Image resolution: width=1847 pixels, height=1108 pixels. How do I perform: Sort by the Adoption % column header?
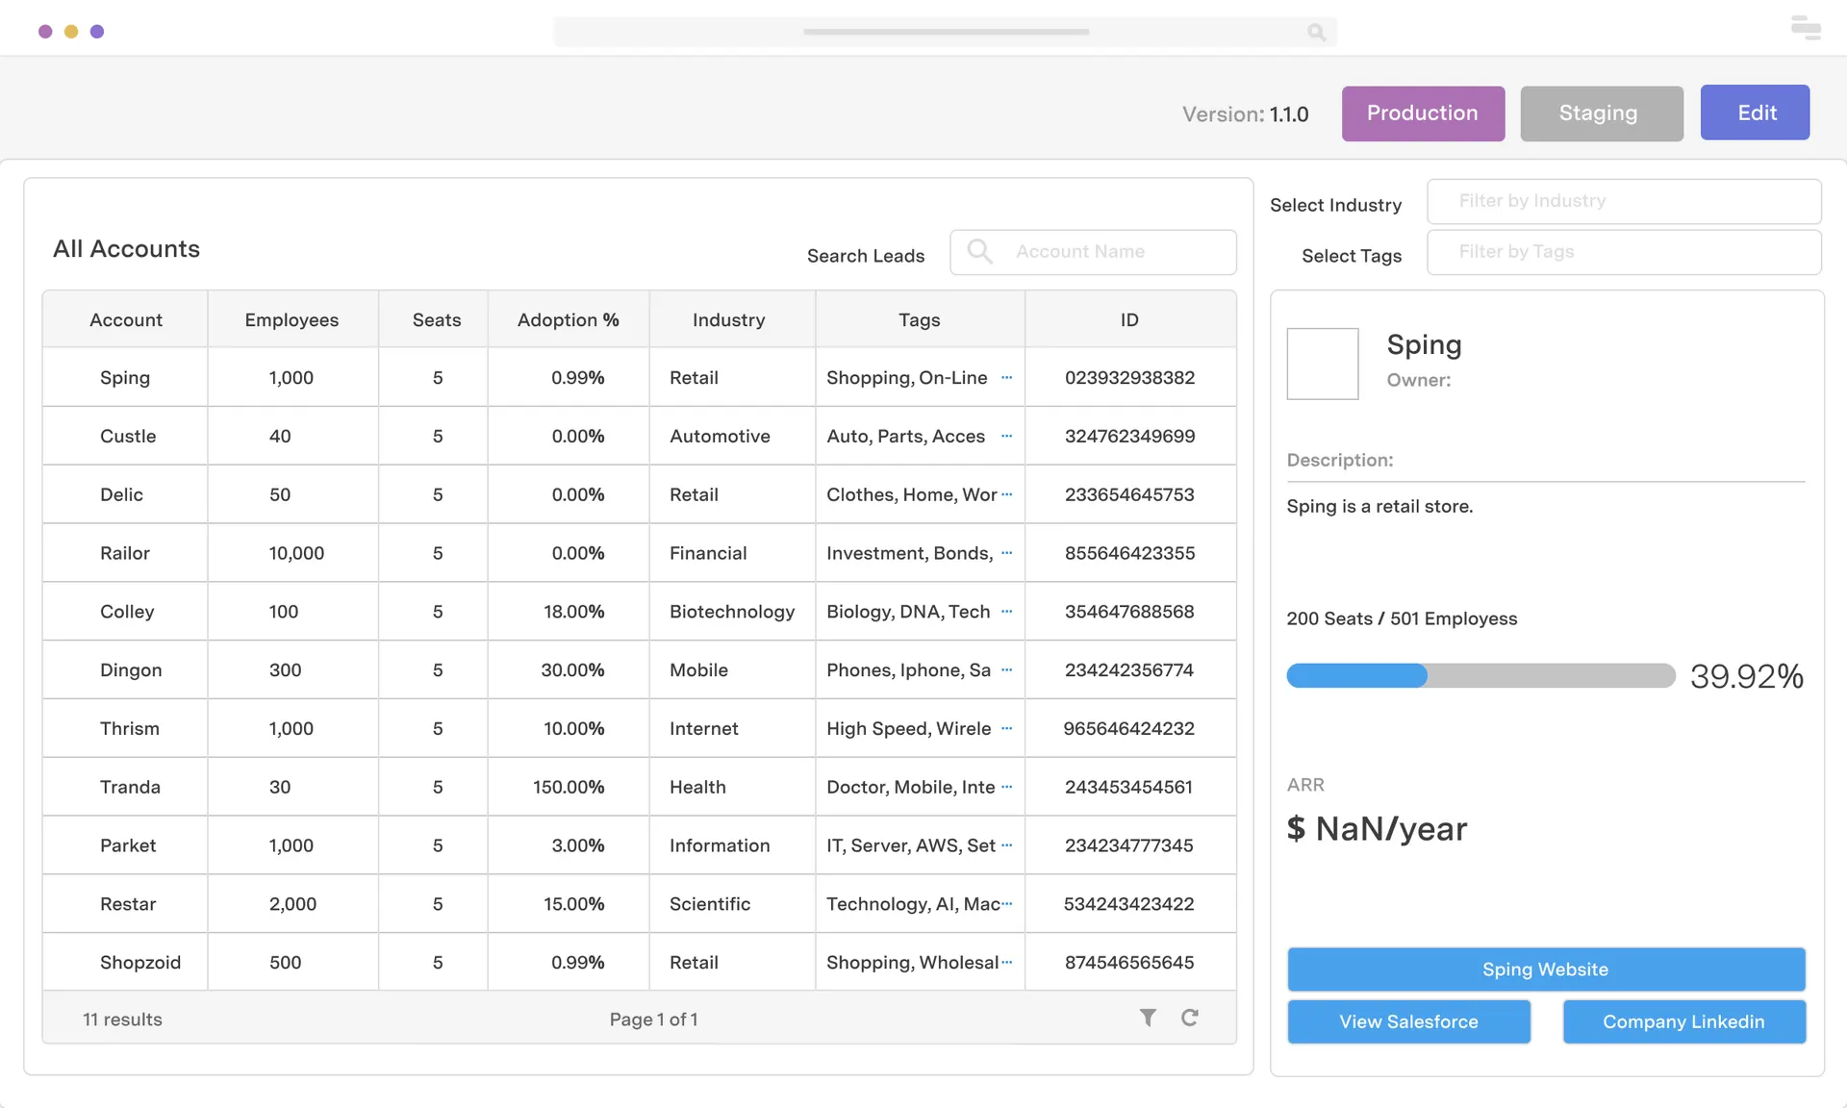click(569, 319)
